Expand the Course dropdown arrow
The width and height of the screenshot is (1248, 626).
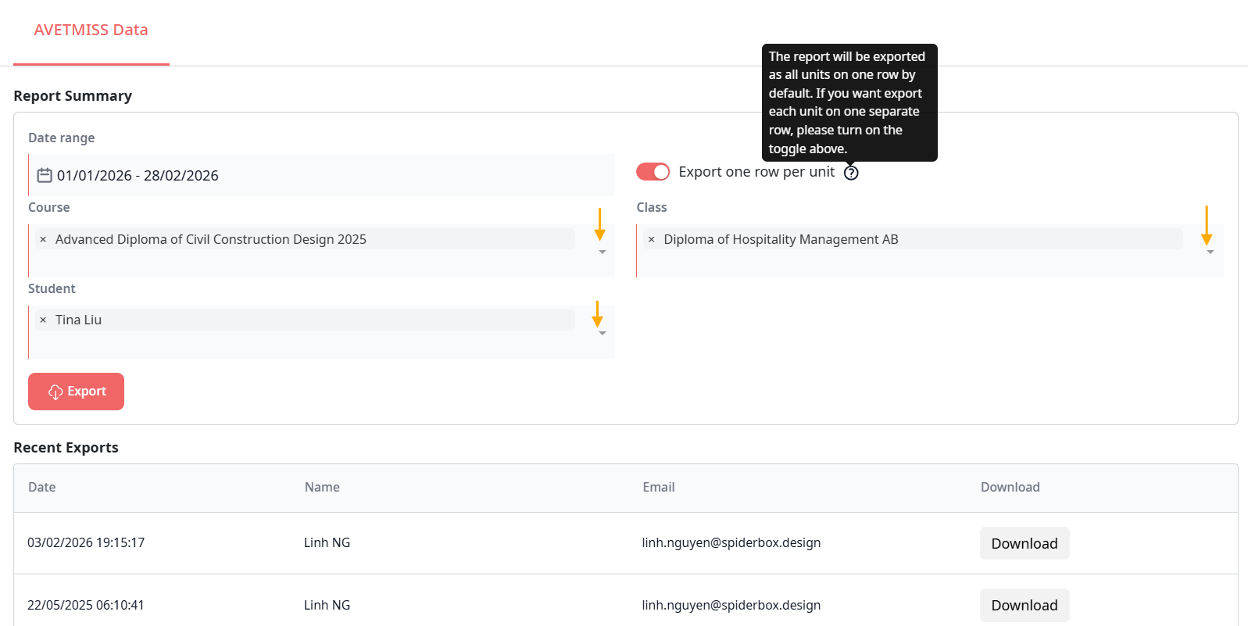(x=602, y=252)
